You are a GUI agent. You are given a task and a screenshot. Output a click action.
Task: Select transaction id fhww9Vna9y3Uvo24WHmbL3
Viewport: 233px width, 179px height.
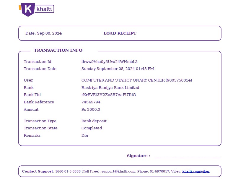tap(109, 61)
